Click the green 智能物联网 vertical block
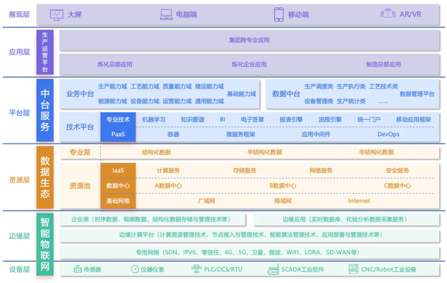447x283 pixels. 45,244
